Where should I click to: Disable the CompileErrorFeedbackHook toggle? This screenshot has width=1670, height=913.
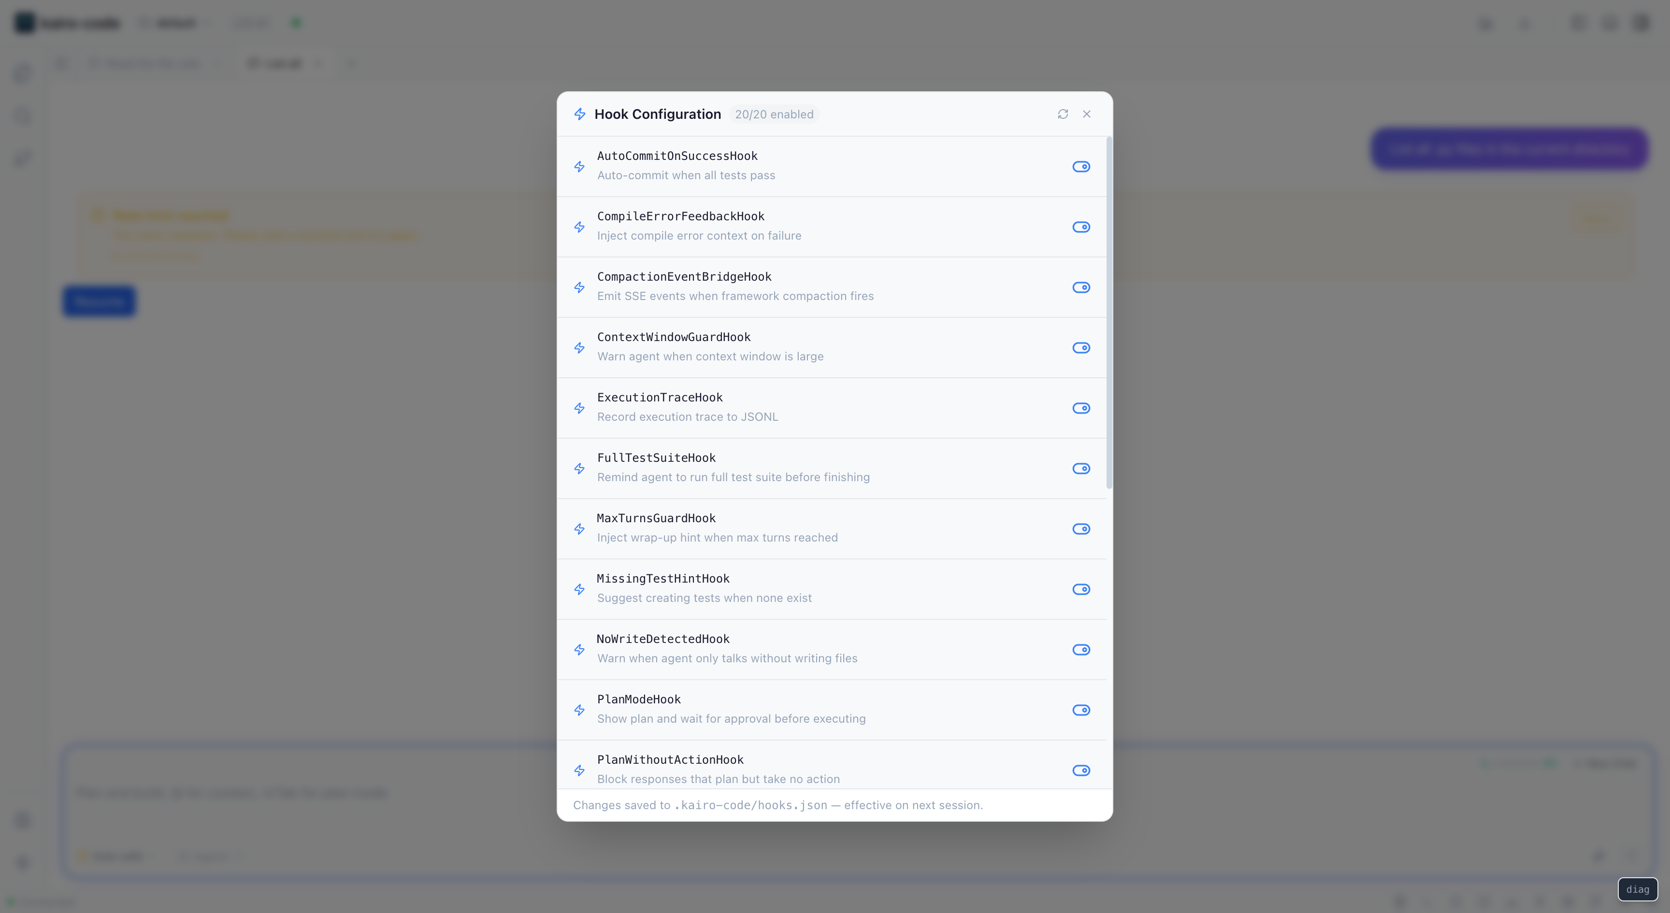(1080, 227)
